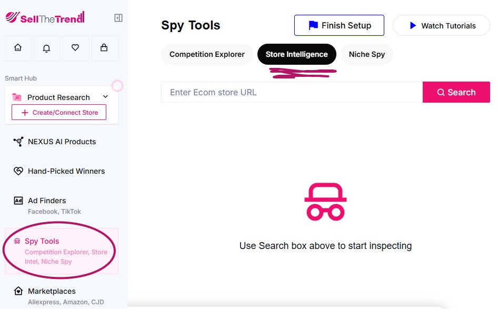The height and width of the screenshot is (309, 498).
Task: Click the Ad Finders icon
Action: 17,201
